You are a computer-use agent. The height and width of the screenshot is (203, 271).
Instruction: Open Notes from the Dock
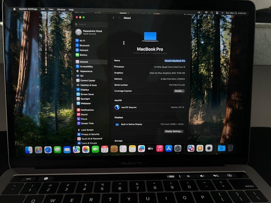[132, 149]
